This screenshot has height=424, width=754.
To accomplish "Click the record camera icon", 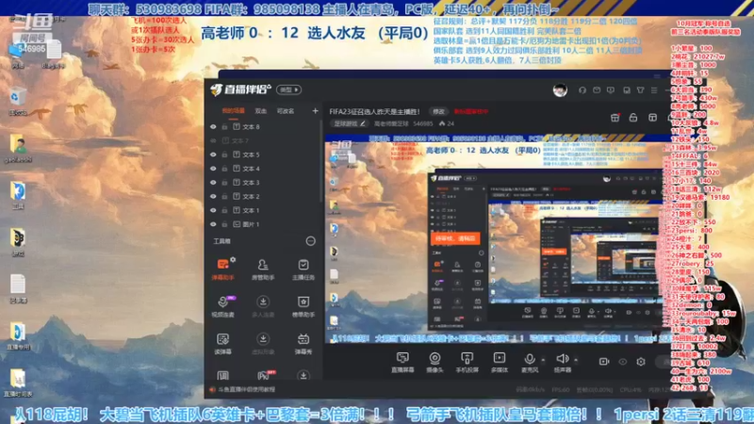I will pyautogui.click(x=604, y=362).
